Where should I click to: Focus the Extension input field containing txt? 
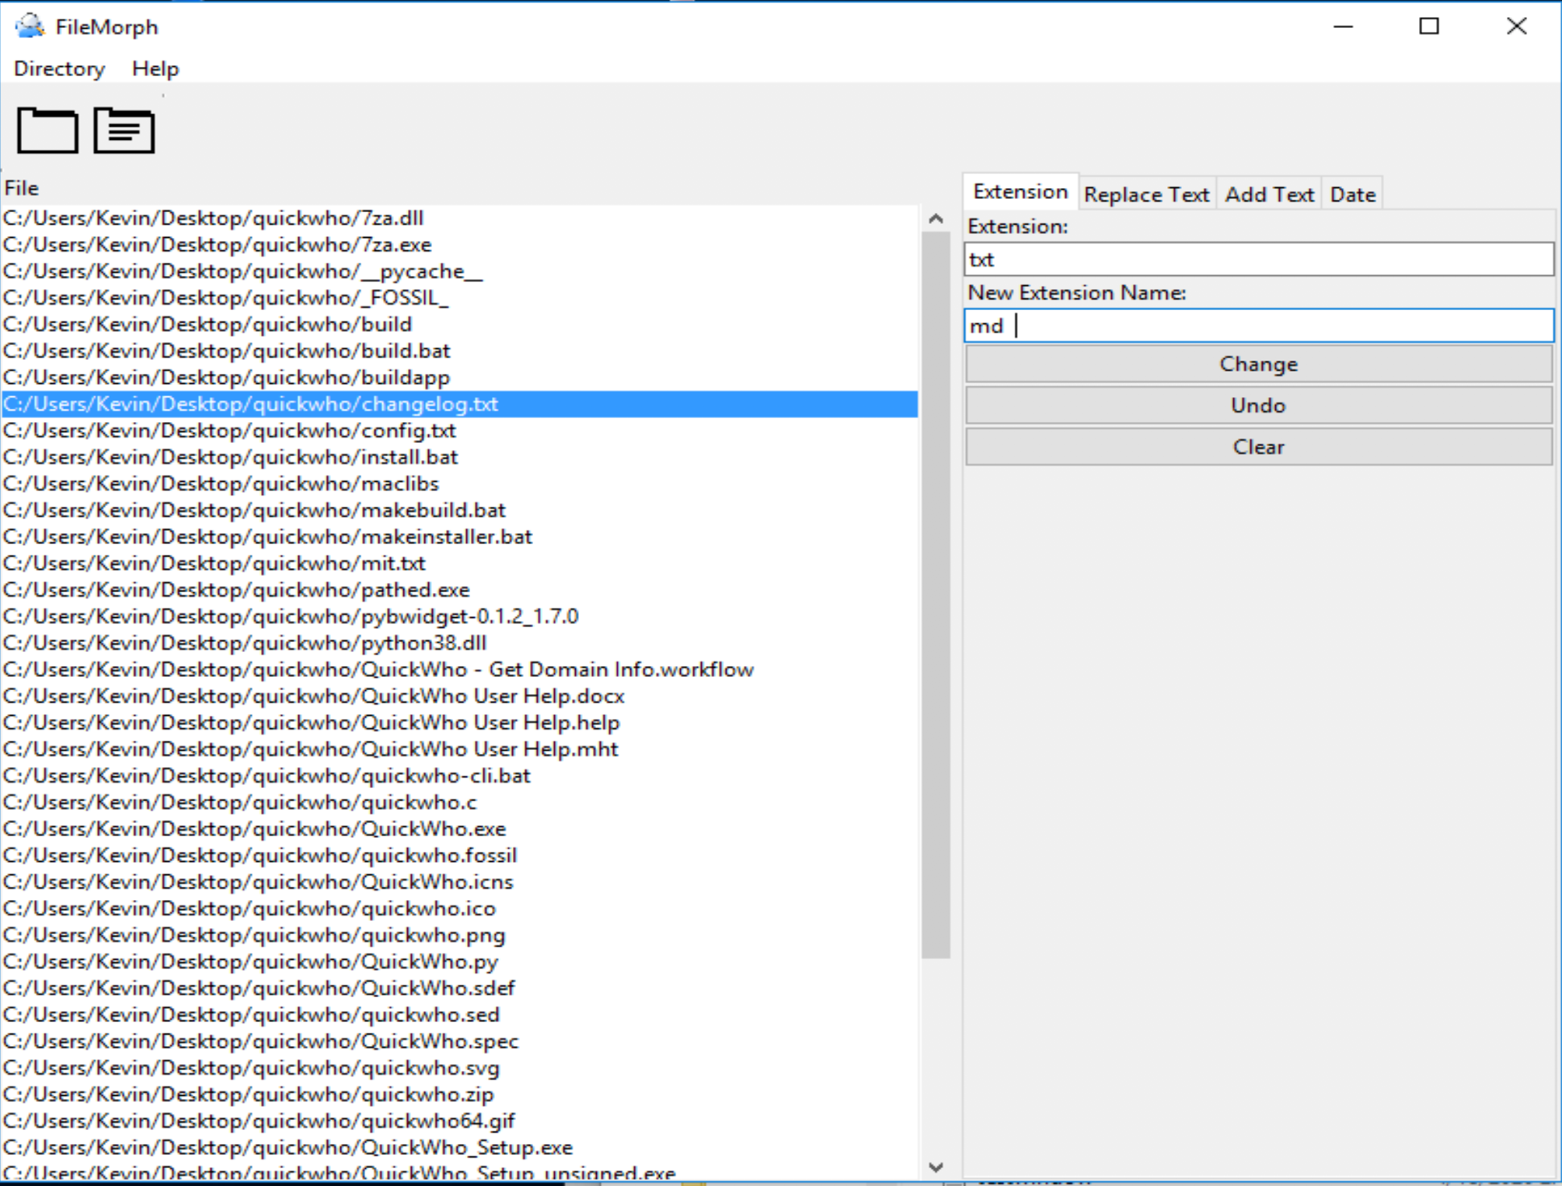tap(1259, 259)
